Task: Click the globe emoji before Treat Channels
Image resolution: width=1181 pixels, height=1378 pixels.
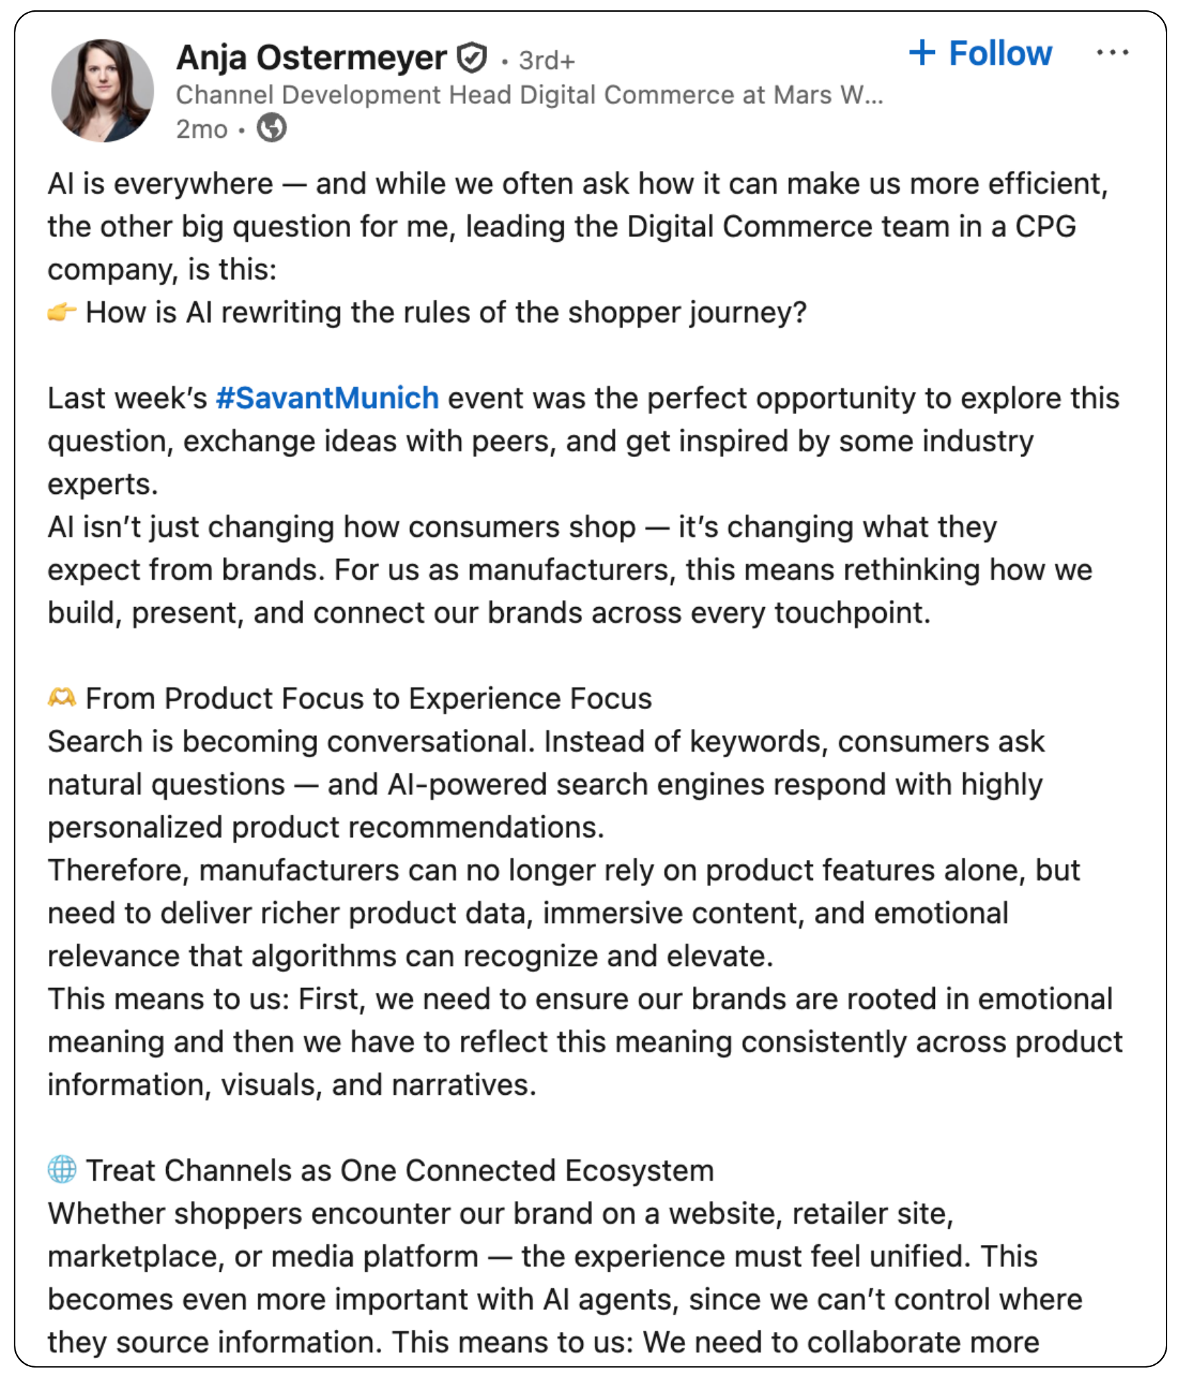Action: [x=61, y=1170]
